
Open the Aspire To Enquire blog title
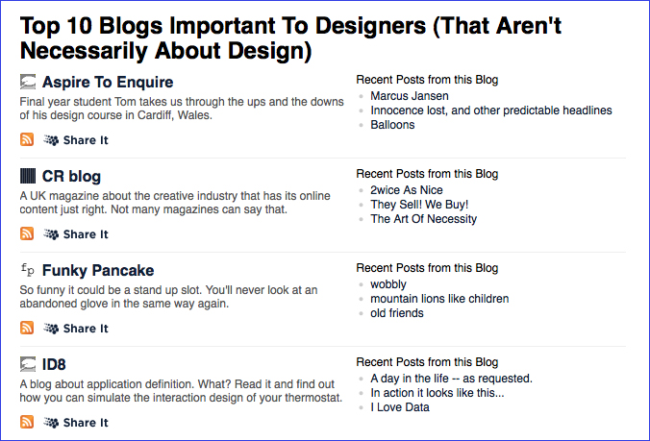point(108,83)
